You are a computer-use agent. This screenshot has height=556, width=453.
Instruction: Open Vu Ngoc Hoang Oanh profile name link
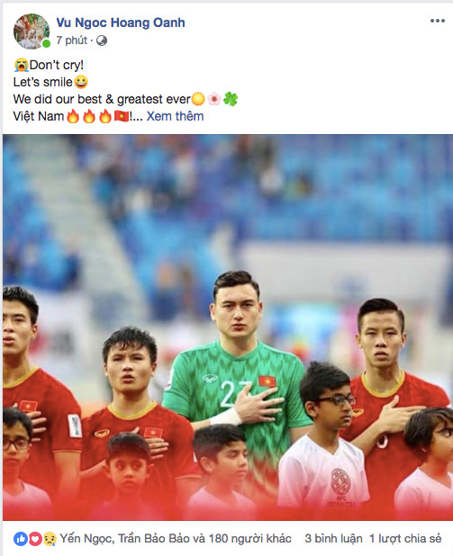121,22
